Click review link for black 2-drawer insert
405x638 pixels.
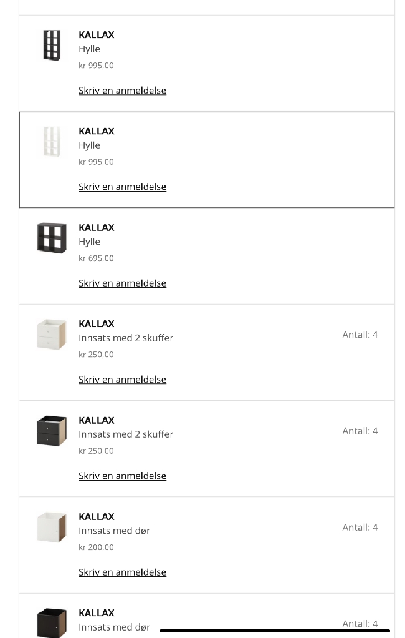(x=122, y=476)
